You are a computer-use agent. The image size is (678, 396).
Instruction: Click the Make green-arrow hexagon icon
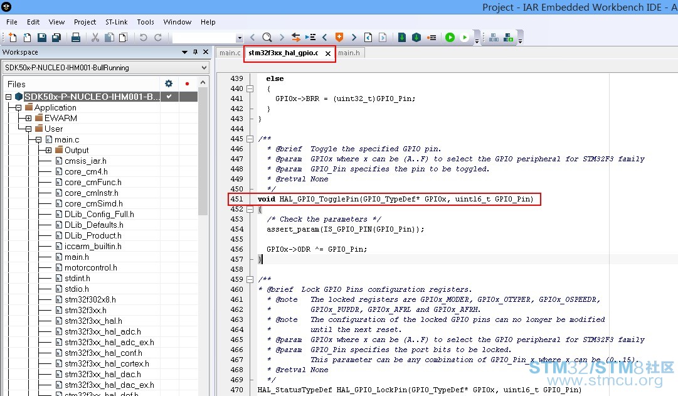[x=416, y=38]
